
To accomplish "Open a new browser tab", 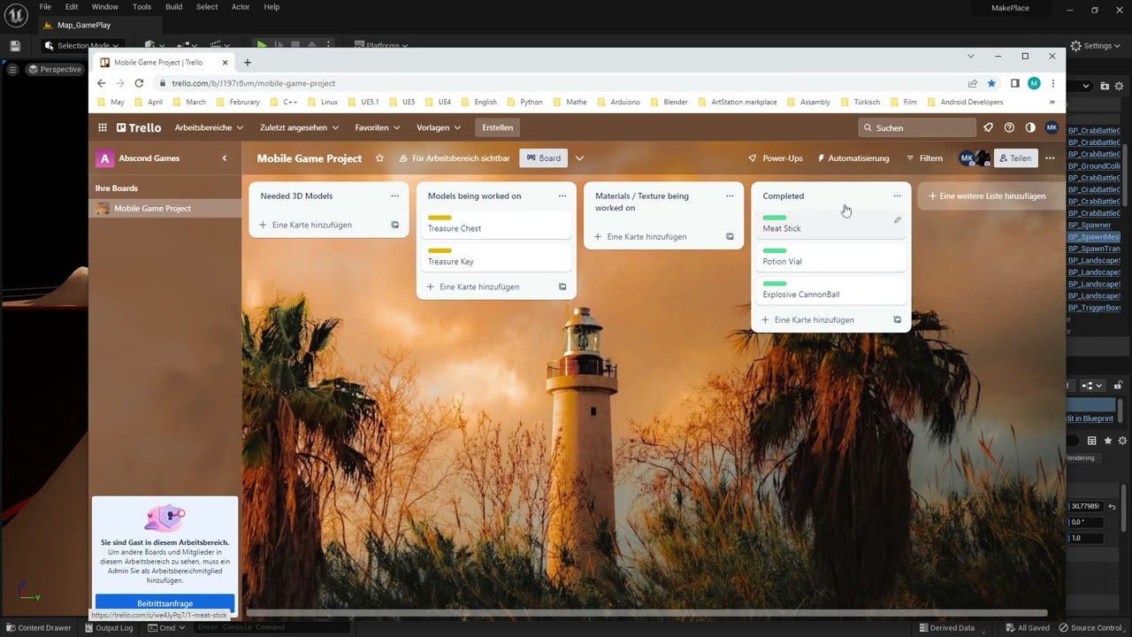I will coord(248,62).
